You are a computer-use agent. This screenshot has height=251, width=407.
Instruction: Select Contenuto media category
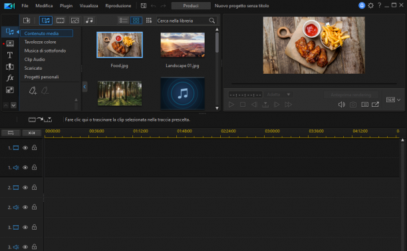click(47, 33)
